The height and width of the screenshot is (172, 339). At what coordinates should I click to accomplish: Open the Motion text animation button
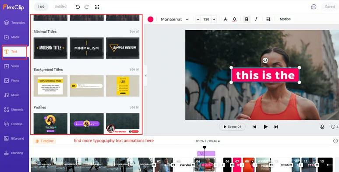285,19
